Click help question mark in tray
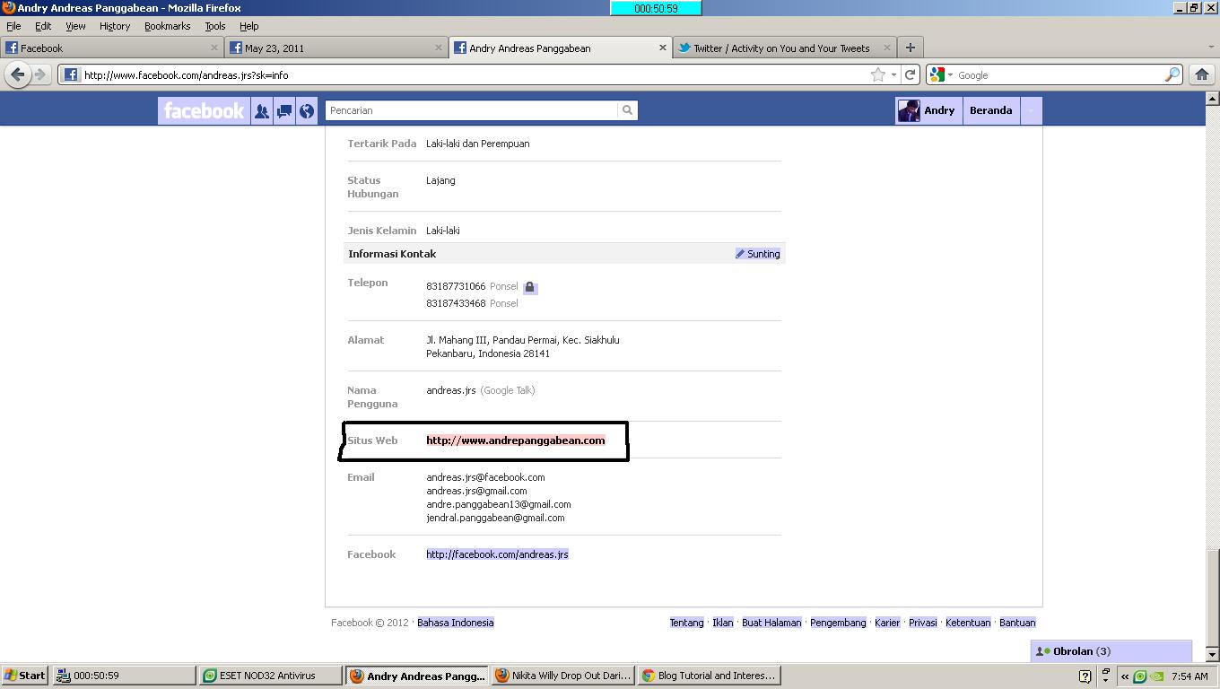The image size is (1220, 689). tap(1085, 676)
